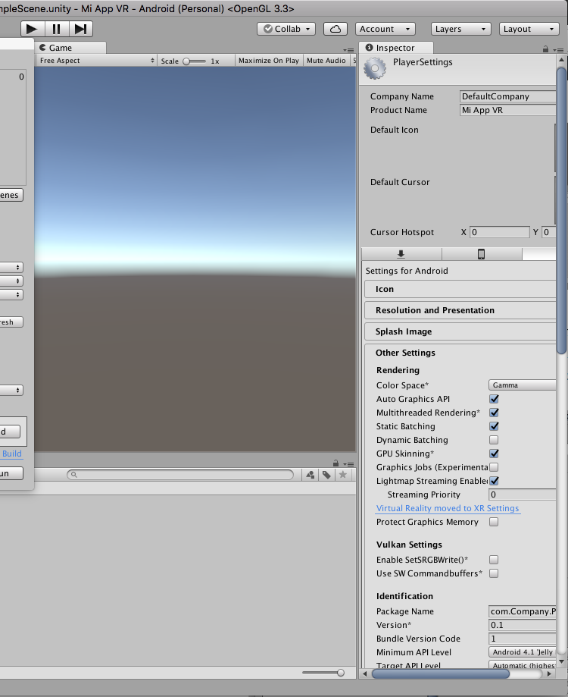Expand the Splash Image section

point(460,331)
